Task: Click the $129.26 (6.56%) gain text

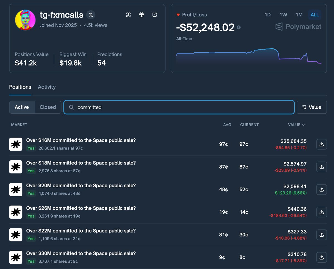Action: [x=291, y=193]
